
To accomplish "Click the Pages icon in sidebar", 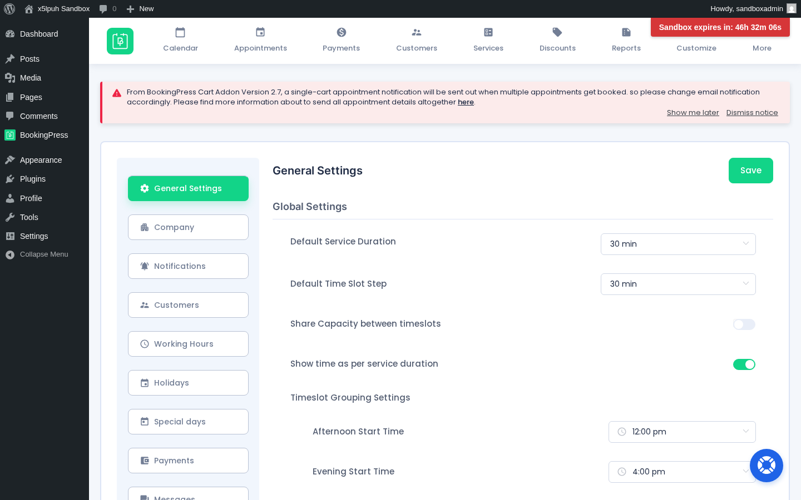I will [x=10, y=97].
